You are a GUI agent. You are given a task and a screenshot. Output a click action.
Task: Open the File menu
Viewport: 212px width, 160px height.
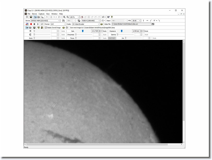pyautogui.click(x=29, y=14)
